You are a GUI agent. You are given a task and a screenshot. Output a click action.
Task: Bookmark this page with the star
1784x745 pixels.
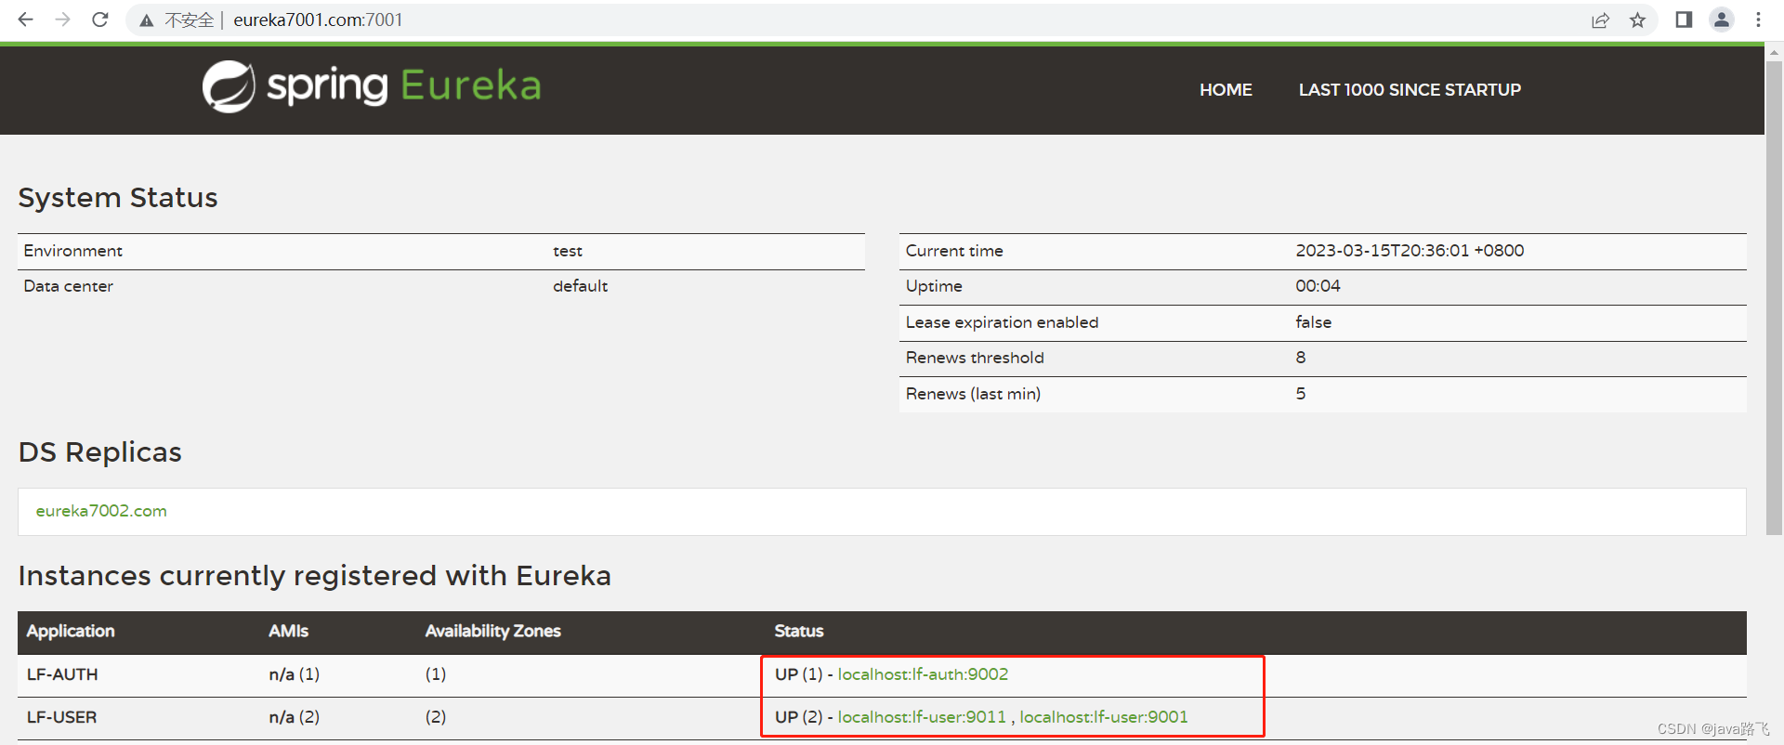(1637, 20)
